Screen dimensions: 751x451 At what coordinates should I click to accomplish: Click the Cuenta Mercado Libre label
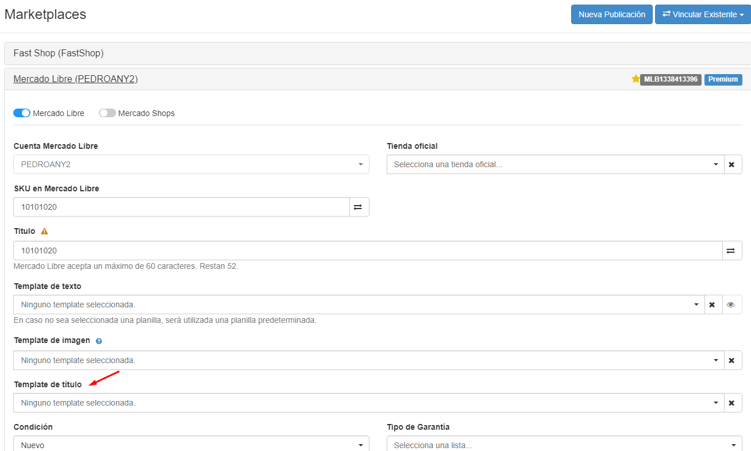point(56,146)
